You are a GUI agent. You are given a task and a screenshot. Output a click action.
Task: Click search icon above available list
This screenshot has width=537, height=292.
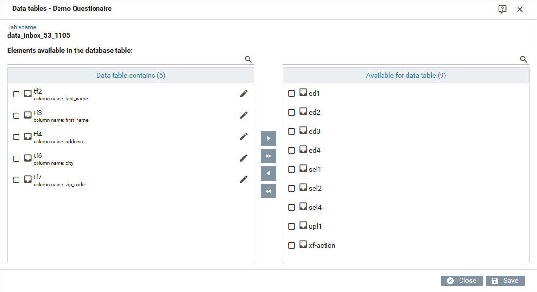coord(524,59)
